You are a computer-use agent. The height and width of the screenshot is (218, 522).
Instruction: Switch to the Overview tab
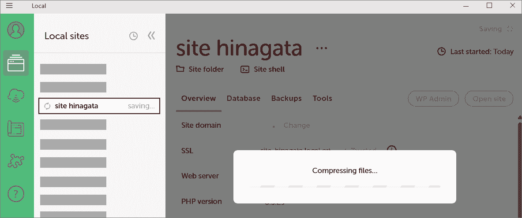pos(199,98)
